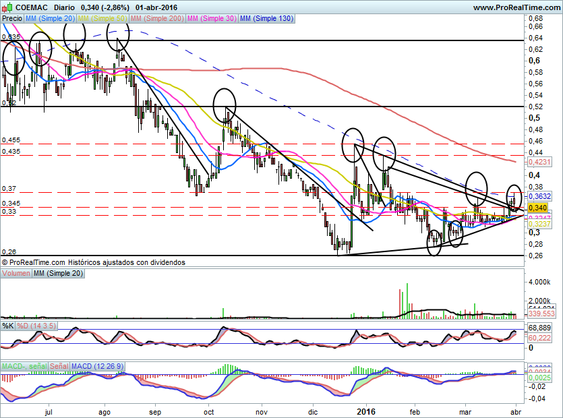Viewport: 563px width, 418px height.
Task: Click the 0,33 dashed level label
Action: (9, 211)
